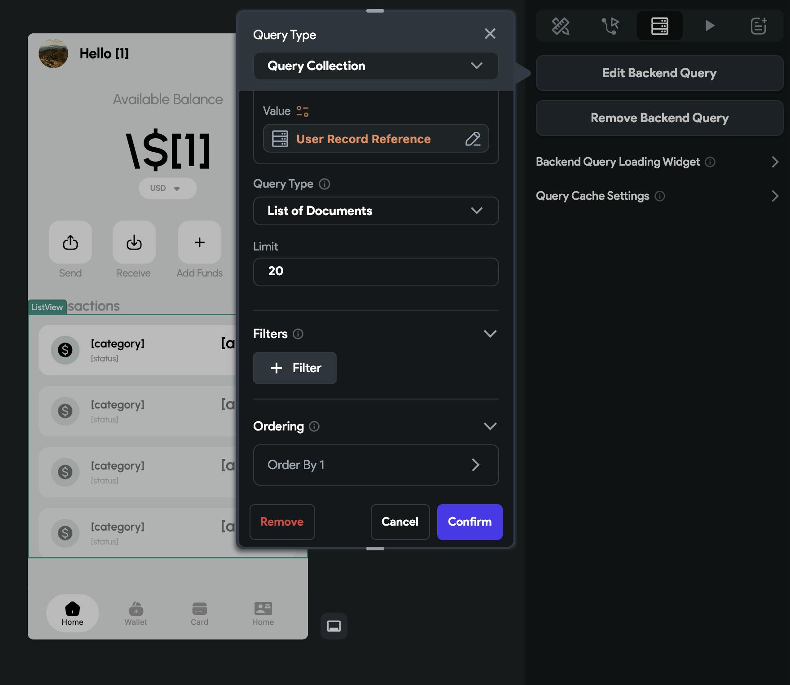
Task: Expand Backend Query Loading Widget settings
Action: click(775, 162)
